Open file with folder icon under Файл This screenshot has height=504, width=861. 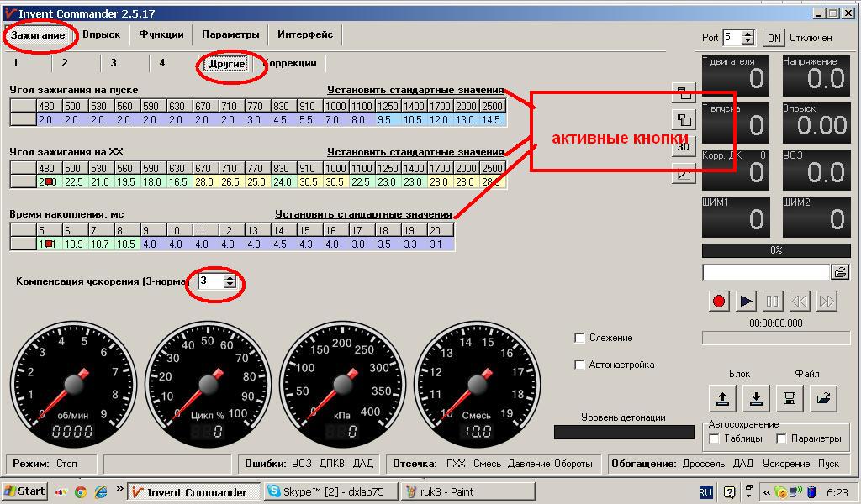click(823, 398)
